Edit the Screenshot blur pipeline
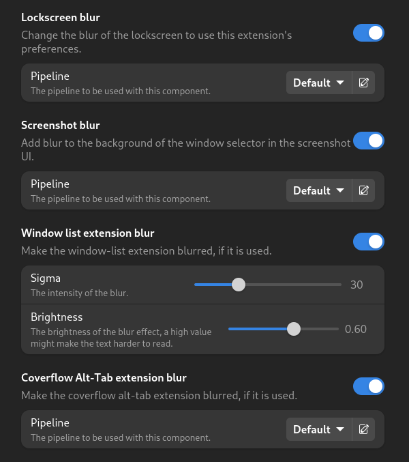Image resolution: width=409 pixels, height=462 pixels. (x=363, y=190)
